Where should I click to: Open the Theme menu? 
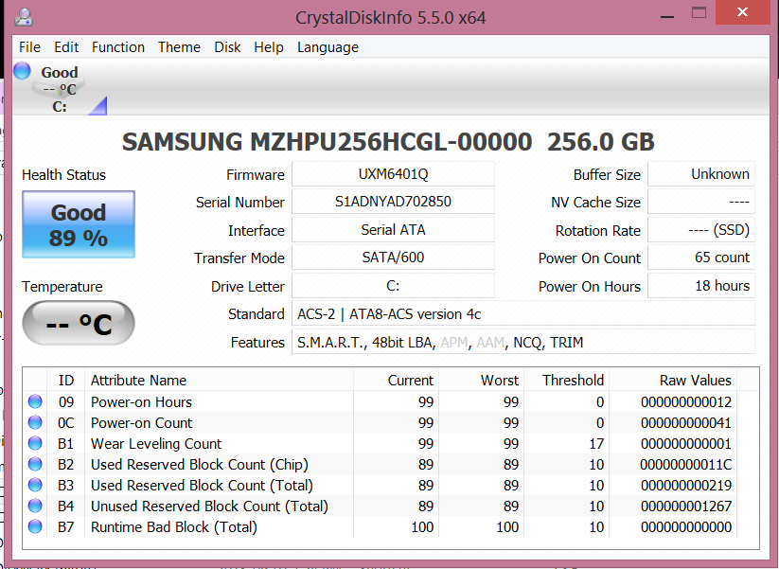point(179,47)
